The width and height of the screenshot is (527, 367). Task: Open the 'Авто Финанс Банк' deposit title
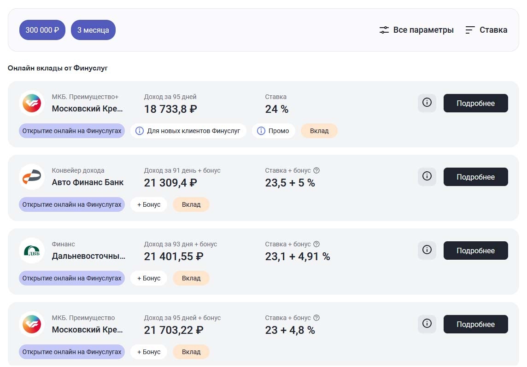88,182
